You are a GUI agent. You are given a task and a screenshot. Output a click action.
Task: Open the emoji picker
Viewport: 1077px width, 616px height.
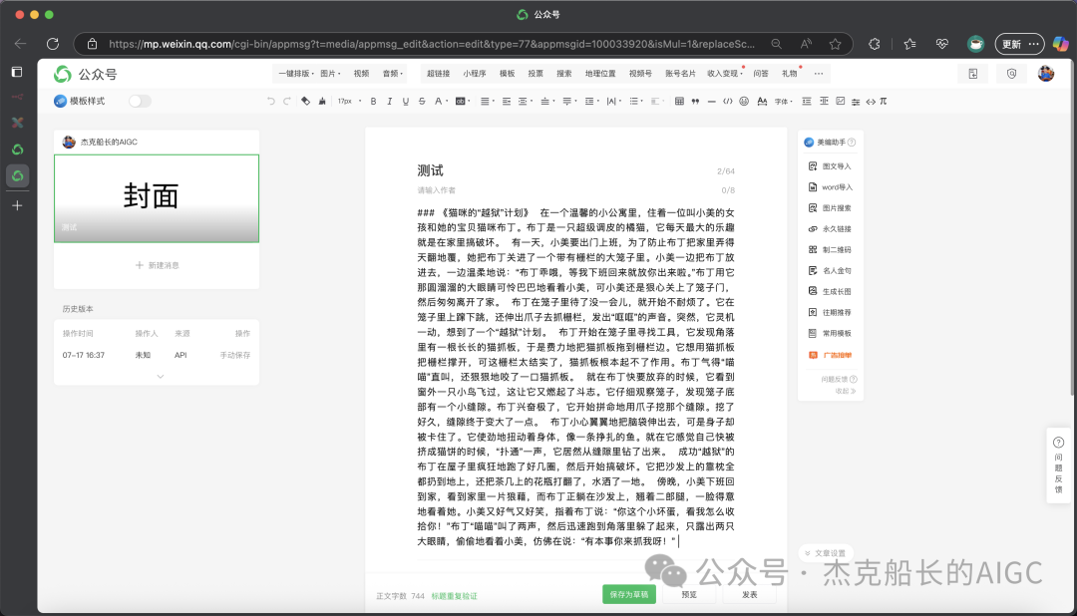pyautogui.click(x=744, y=101)
